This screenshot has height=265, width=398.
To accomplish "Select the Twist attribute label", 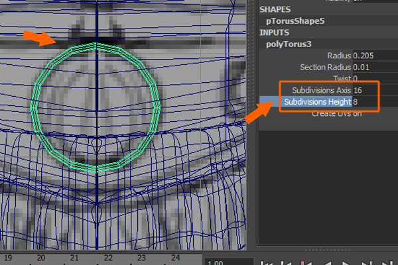I will pos(342,78).
